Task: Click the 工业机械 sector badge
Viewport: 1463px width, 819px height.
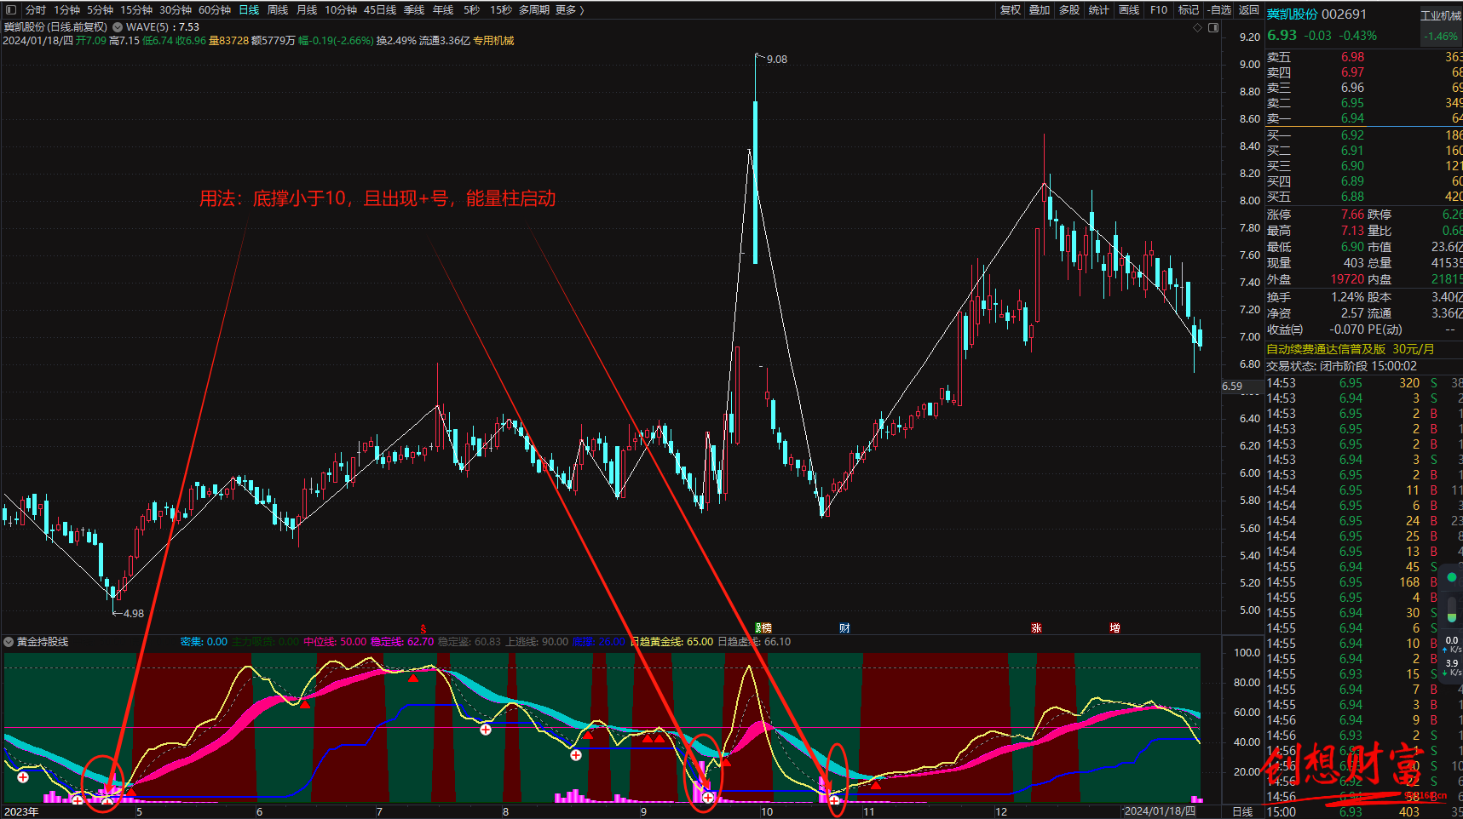Action: click(1441, 15)
